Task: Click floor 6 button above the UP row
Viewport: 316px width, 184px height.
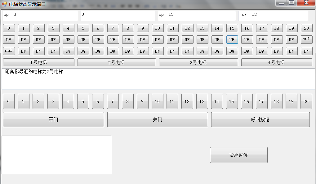Action: point(98,28)
